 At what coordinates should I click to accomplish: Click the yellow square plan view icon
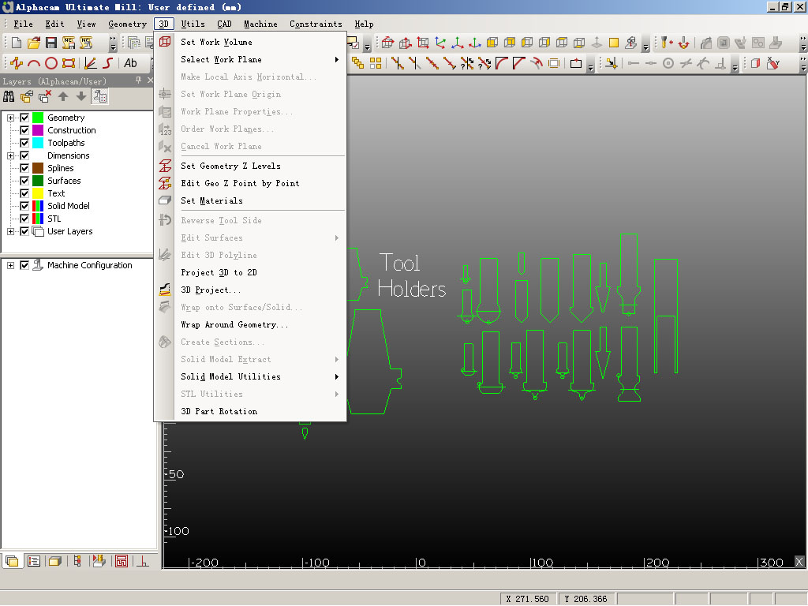(x=614, y=43)
